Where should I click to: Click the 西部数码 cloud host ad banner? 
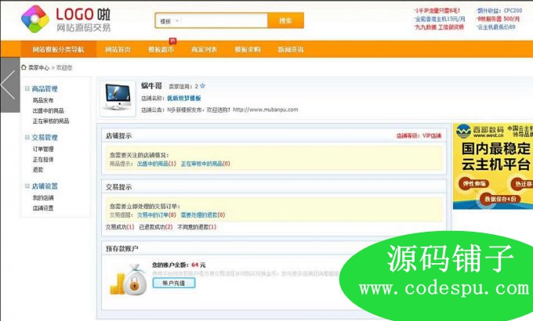(493, 166)
